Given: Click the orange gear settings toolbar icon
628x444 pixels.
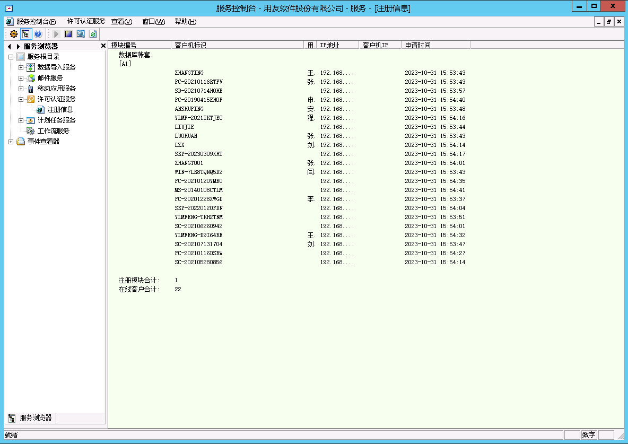Looking at the screenshot, I should tap(14, 34).
